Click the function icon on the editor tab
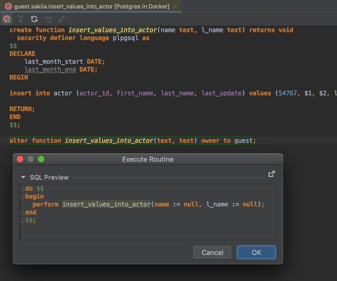The image size is (337, 281). click(x=8, y=6)
